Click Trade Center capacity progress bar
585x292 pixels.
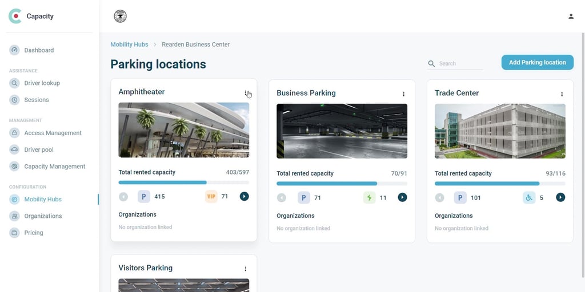(500, 184)
